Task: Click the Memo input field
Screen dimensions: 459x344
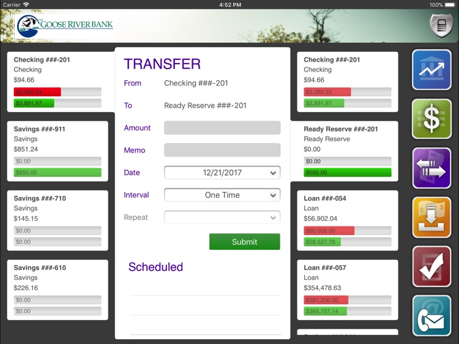Action: click(x=222, y=150)
